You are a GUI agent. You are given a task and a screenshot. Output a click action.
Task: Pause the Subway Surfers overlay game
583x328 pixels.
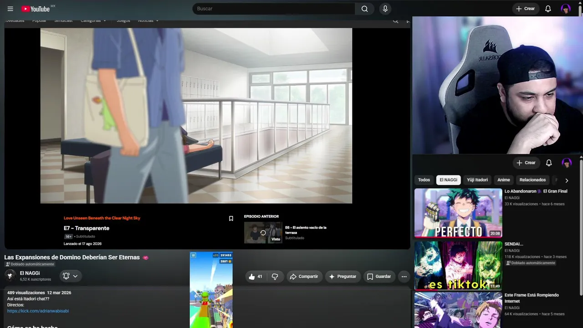(x=194, y=256)
